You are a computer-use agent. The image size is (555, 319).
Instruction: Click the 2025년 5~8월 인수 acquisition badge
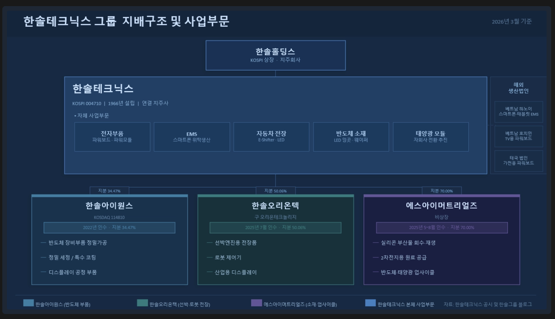tap(442, 228)
